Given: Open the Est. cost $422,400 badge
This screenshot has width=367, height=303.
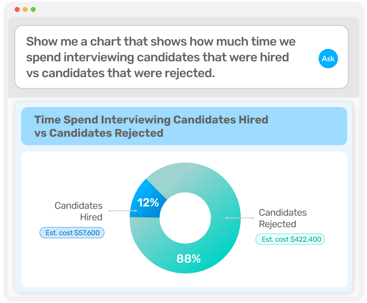Looking at the screenshot, I should coord(290,239).
